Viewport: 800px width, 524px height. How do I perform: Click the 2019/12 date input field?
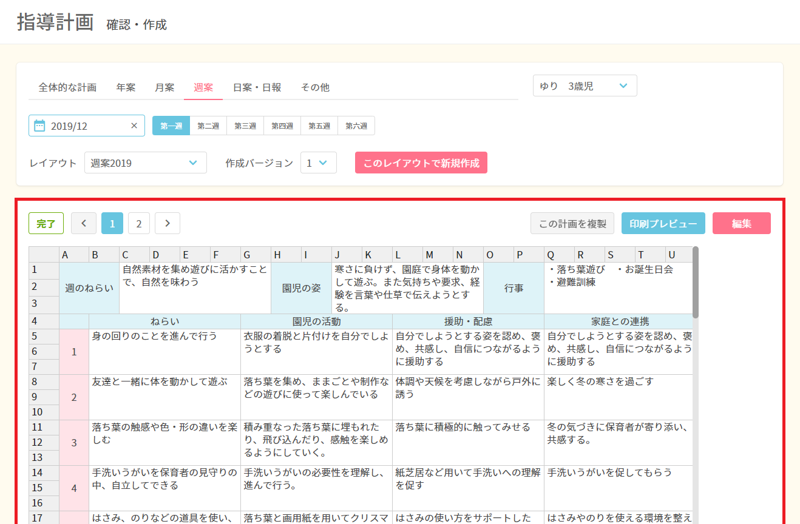click(87, 126)
